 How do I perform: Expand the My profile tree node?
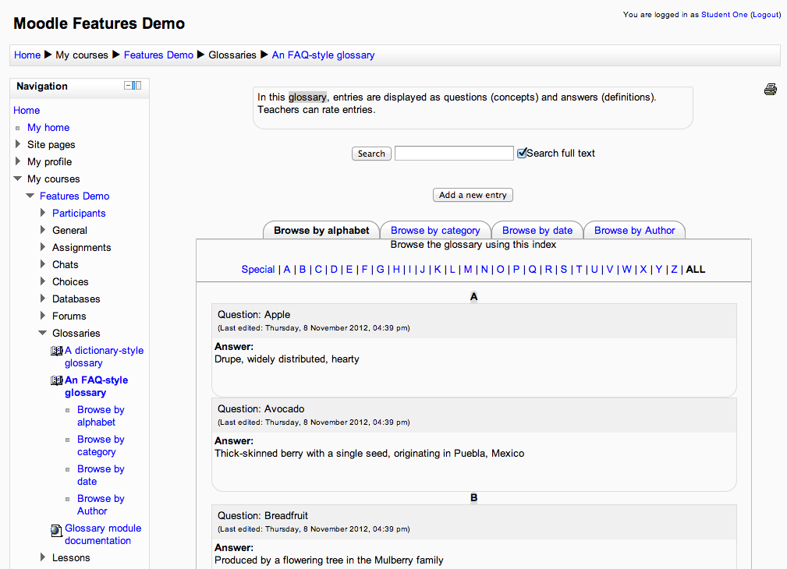tap(18, 161)
